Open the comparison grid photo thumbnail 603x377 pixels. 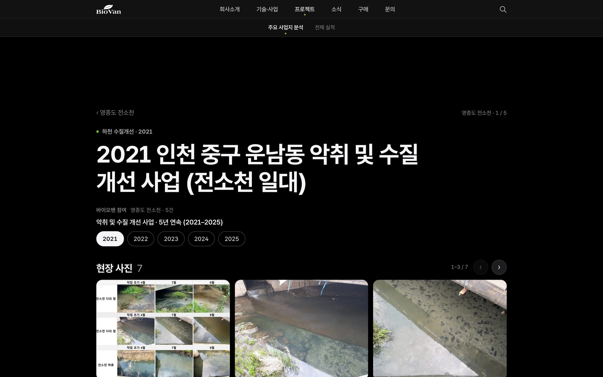pyautogui.click(x=163, y=328)
